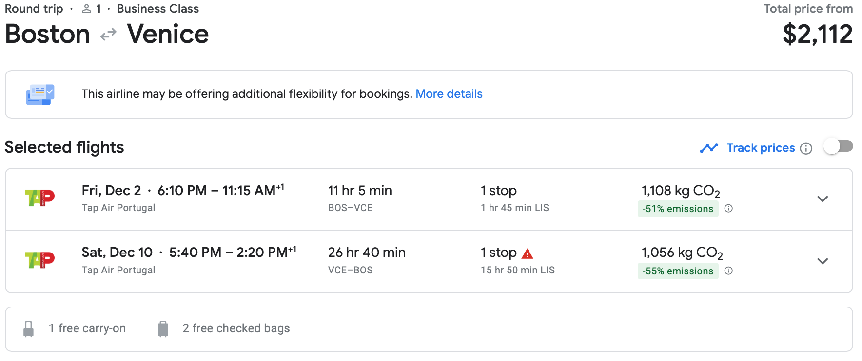Click the free carry-on bag icon
The image size is (862, 361).
(29, 329)
